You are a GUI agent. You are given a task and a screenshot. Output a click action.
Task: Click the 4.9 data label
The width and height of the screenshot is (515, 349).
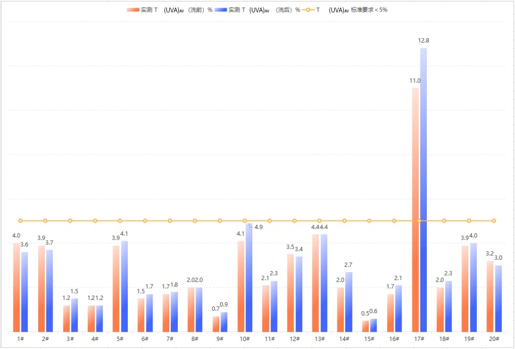click(x=258, y=227)
